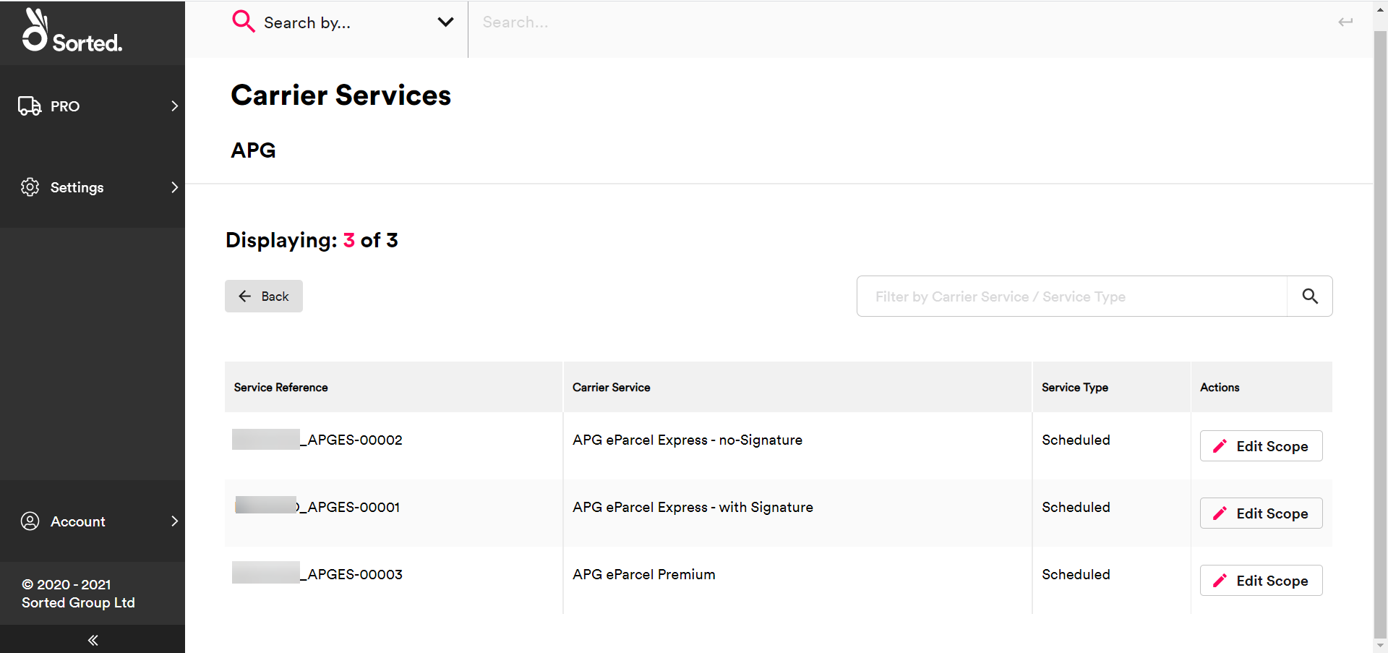Image resolution: width=1388 pixels, height=653 pixels.
Task: Click the left arrow icon in the Back button
Action: coord(245,296)
